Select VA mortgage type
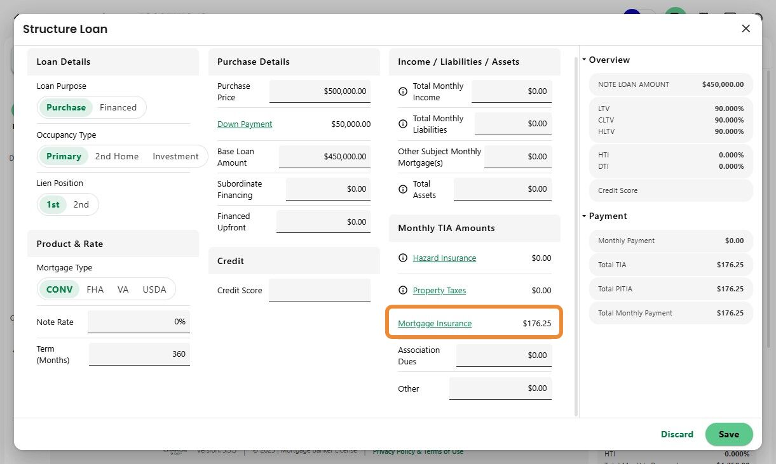 click(123, 289)
